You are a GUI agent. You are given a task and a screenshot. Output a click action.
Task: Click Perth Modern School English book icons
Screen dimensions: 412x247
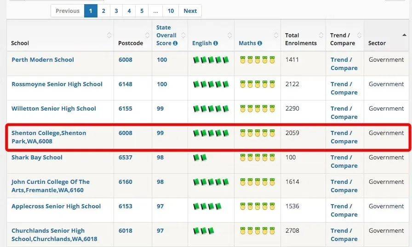211,60
